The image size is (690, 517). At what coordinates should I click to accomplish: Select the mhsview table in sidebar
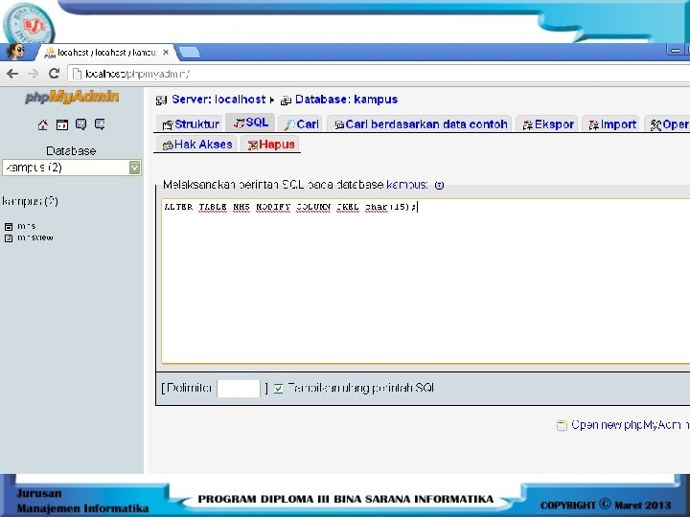click(x=35, y=237)
